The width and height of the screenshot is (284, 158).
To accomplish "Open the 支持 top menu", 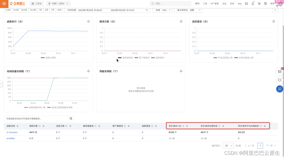I will [x=232, y=4].
